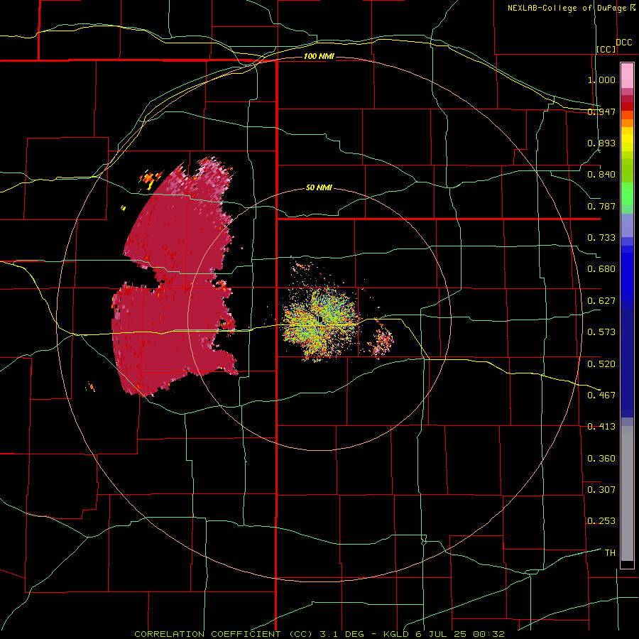This screenshot has height=639, width=639.
Task: Click the 0.733 scale value
Action: (601, 238)
